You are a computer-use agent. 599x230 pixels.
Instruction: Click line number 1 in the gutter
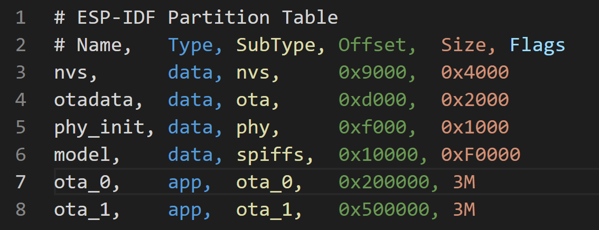21,18
